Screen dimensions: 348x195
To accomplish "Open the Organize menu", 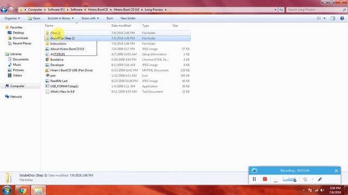I will coord(12,18).
